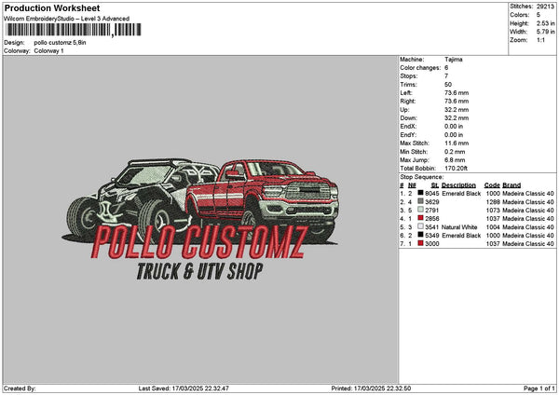Image resolution: width=559 pixels, height=395 pixels.
Task: Select the design name 'pollo customz 5,8in'
Action: tap(60, 43)
